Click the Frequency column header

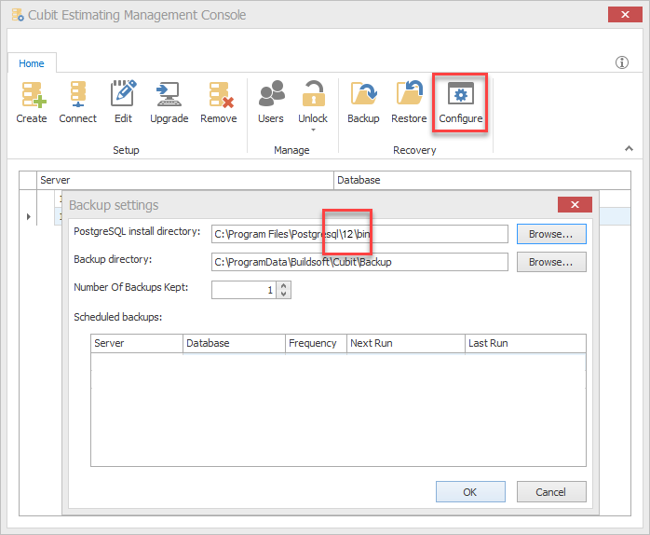pyautogui.click(x=316, y=343)
